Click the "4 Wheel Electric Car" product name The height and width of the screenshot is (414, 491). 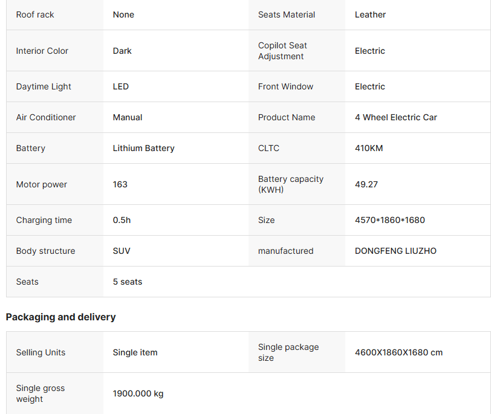(x=395, y=117)
